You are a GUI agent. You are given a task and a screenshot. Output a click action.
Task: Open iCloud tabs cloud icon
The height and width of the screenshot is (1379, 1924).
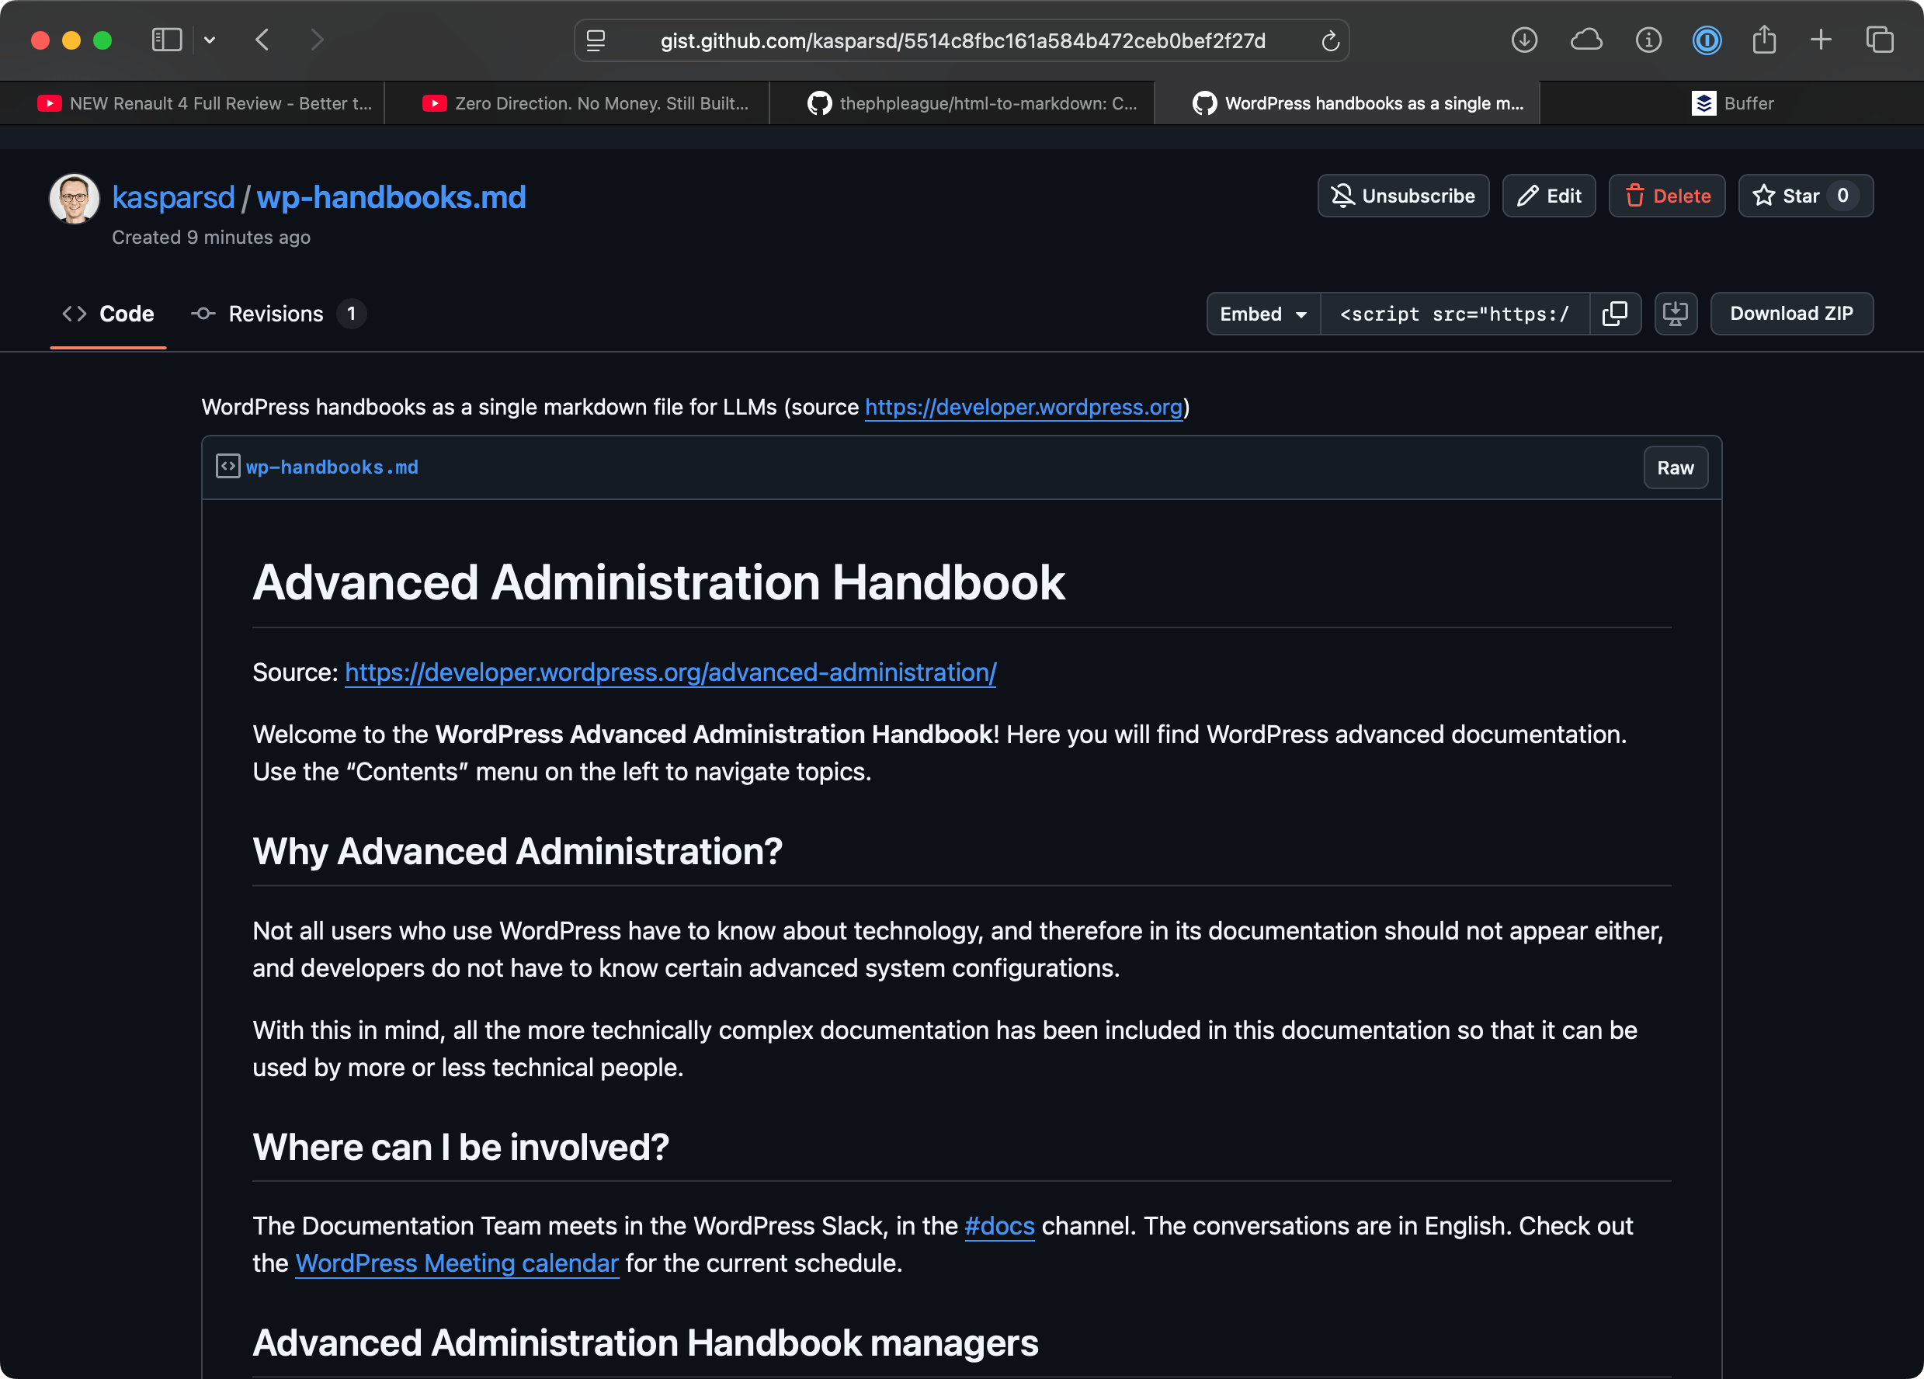[x=1586, y=40]
